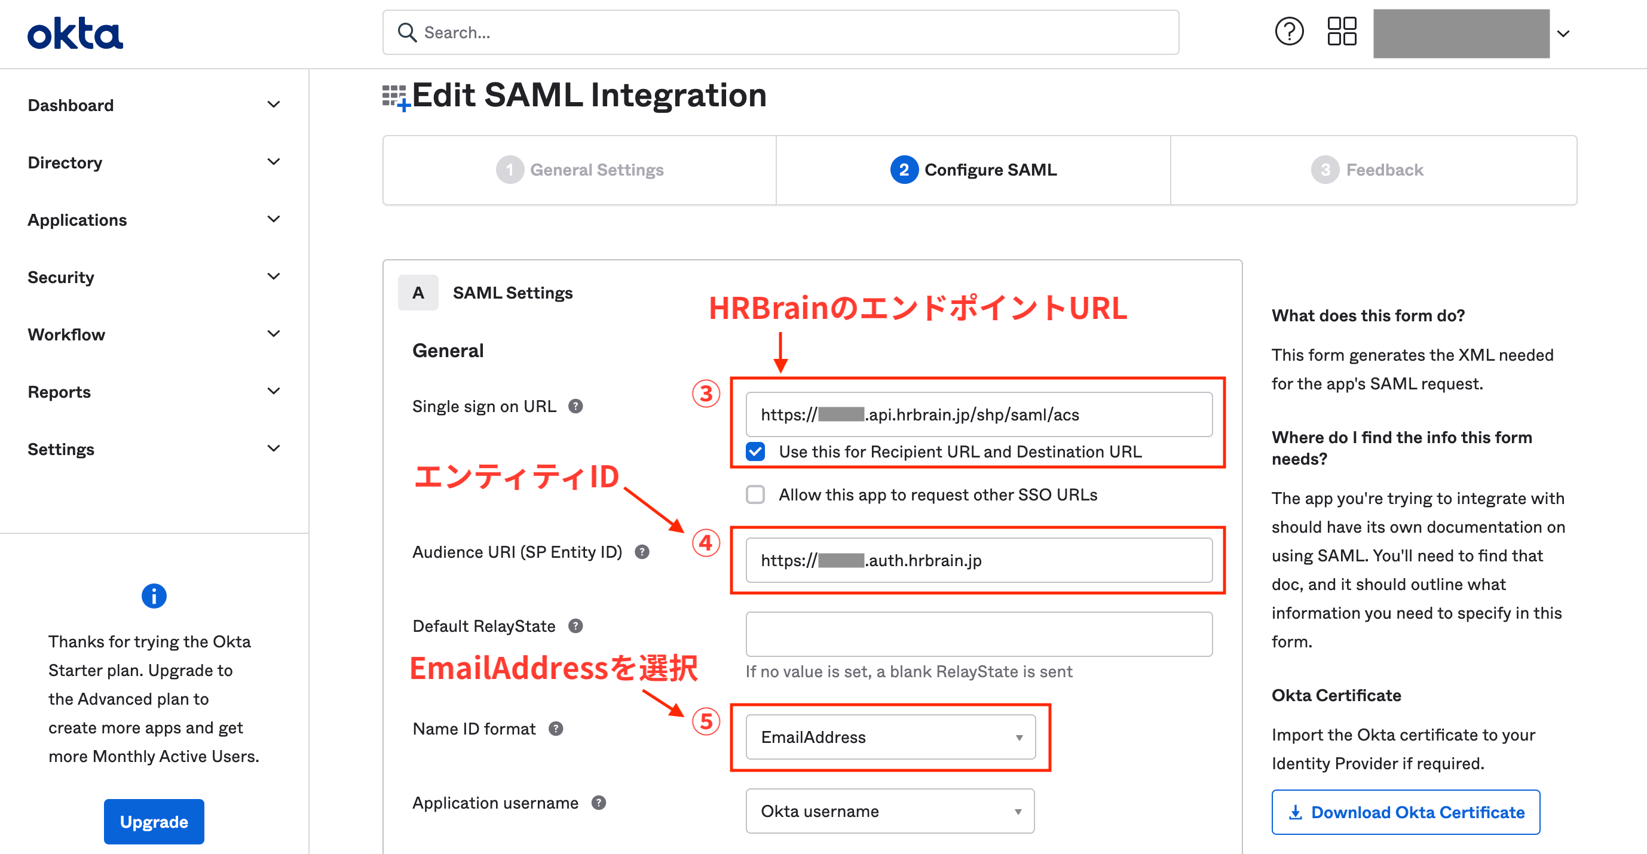Viewport: 1647px width, 854px height.
Task: Click the Okta Certificate heading
Action: click(1336, 695)
